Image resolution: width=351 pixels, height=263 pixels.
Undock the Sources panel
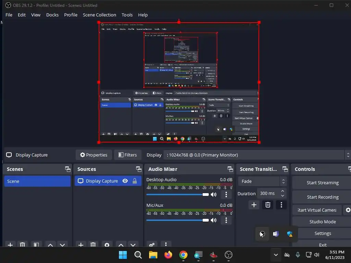(x=138, y=169)
